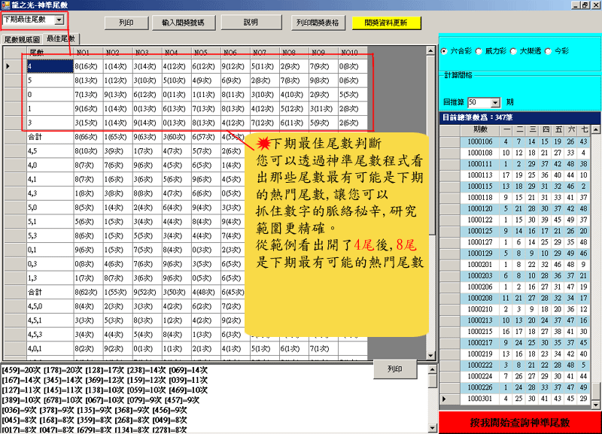Click the restore window button
This screenshot has width=602, height=434.
pyautogui.click(x=585, y=5)
